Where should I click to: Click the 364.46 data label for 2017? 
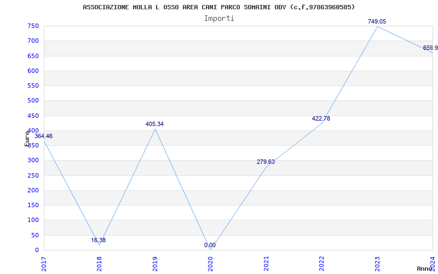[43, 136]
